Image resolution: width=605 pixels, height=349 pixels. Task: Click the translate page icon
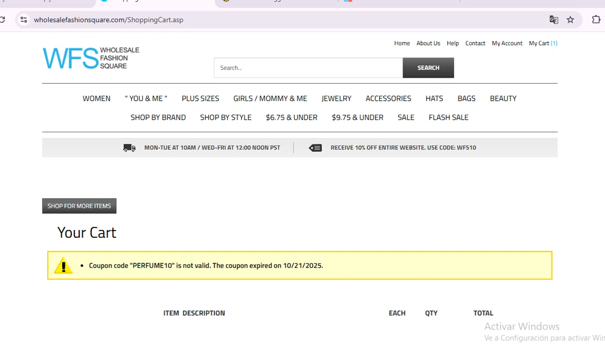point(554,19)
